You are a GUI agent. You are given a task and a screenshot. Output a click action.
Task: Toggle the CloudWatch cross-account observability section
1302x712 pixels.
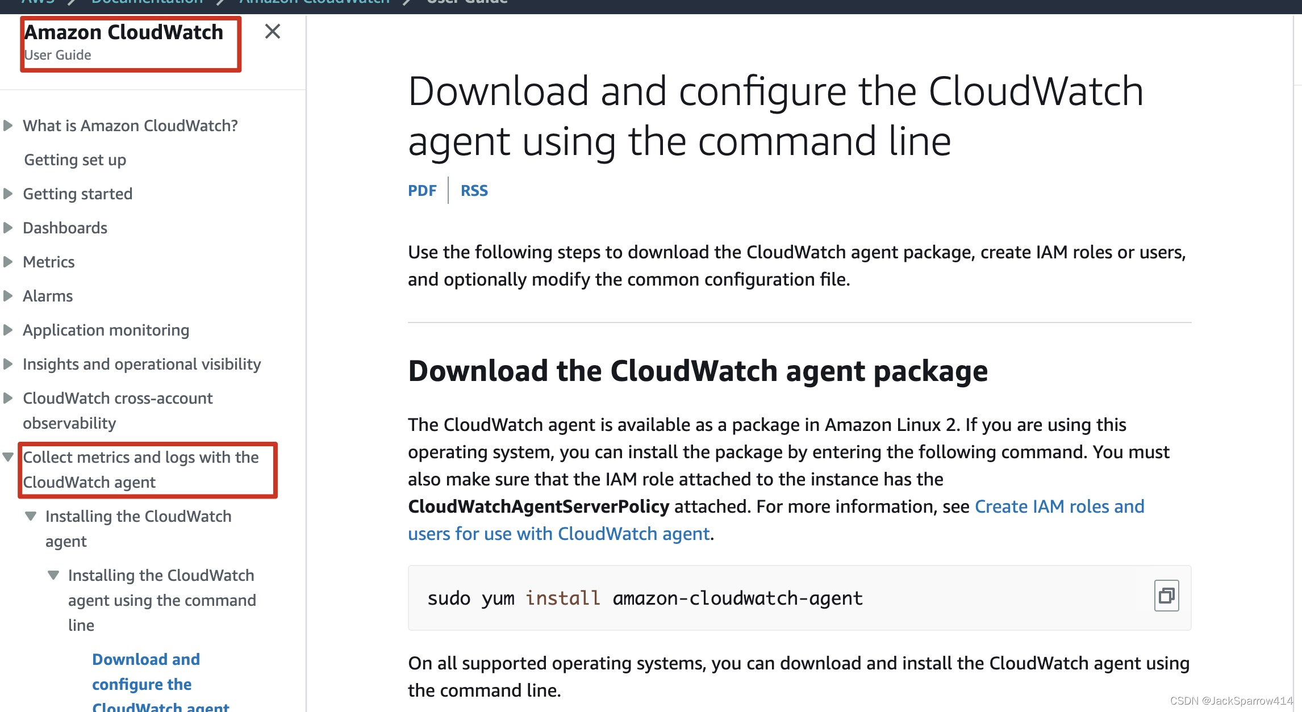(8, 398)
